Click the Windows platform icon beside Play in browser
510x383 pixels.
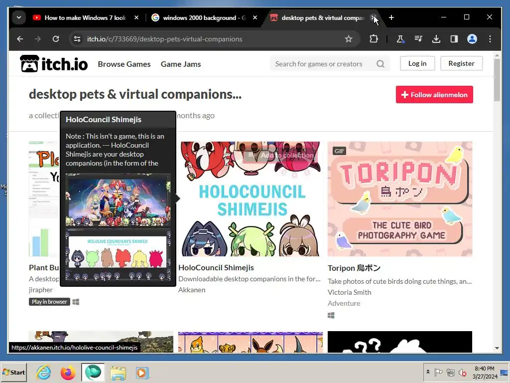(76, 302)
